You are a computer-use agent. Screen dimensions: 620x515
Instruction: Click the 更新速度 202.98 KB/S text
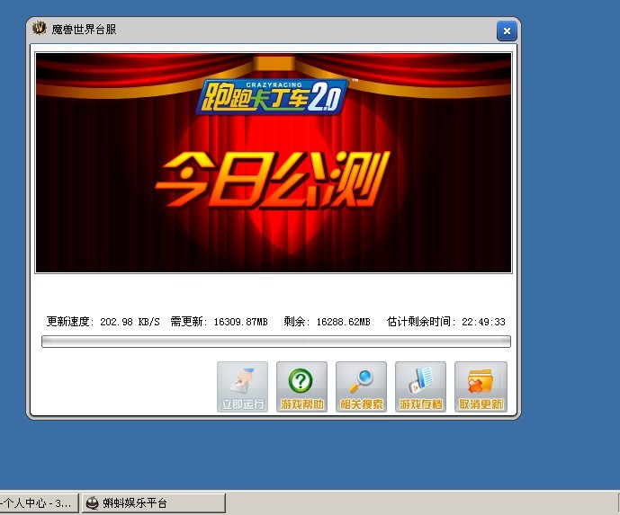(103, 322)
